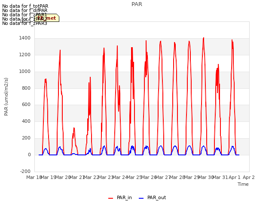Click the 400 y-axis tick label

(x=26, y=121)
